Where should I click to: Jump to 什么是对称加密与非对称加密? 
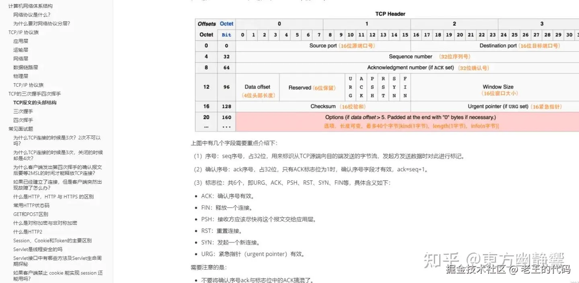45,223
